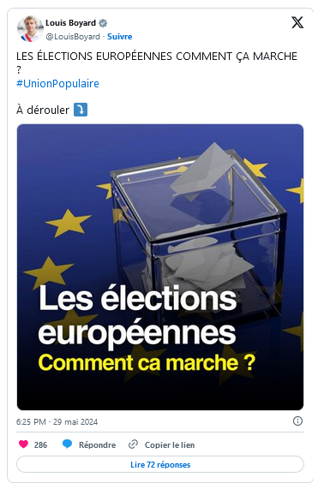Click the tweet text about élections européennes
Screen dimensions: 318x489
pyautogui.click(x=157, y=63)
